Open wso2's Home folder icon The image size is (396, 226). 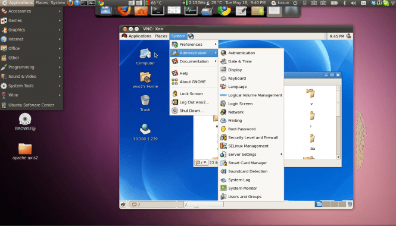pos(145,80)
